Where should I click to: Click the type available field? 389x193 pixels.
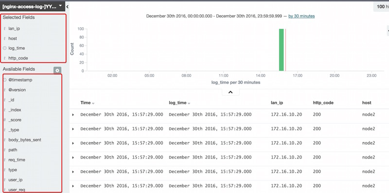pos(13,170)
